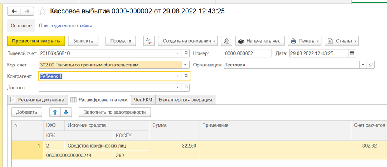The height and width of the screenshot is (167, 387).
Task: Open Лицевой счет record with open icon
Action: coord(186,53)
